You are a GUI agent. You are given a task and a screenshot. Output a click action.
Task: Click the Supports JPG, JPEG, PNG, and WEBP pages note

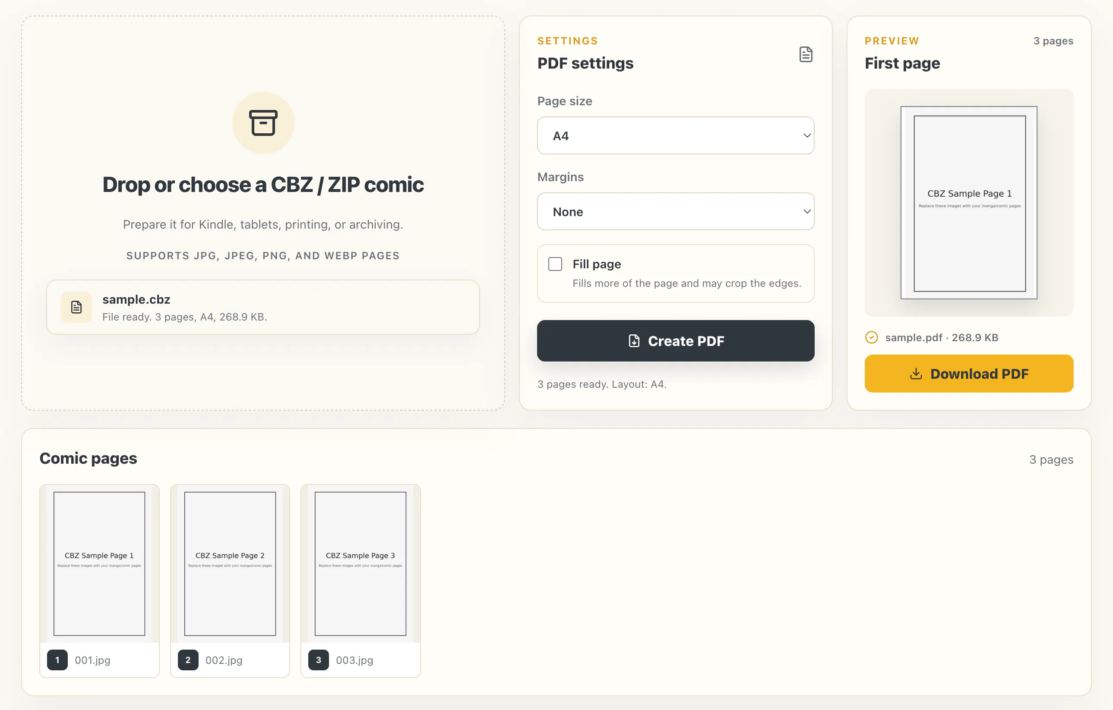263,255
